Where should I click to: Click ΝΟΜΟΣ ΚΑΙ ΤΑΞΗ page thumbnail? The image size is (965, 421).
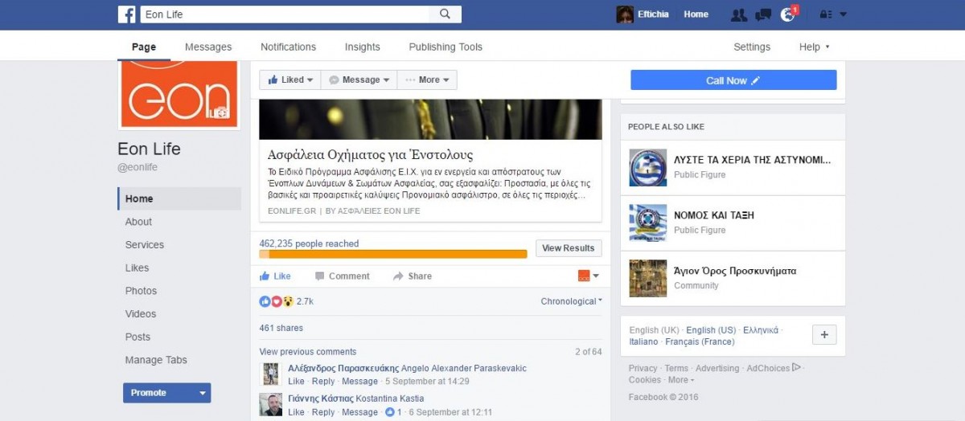pyautogui.click(x=648, y=223)
